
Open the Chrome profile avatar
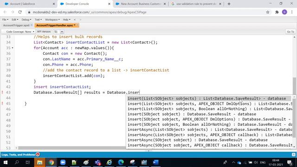click(284, 12)
